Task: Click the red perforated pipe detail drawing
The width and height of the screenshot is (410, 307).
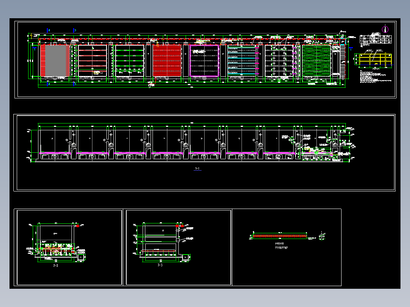Action: tap(280, 236)
